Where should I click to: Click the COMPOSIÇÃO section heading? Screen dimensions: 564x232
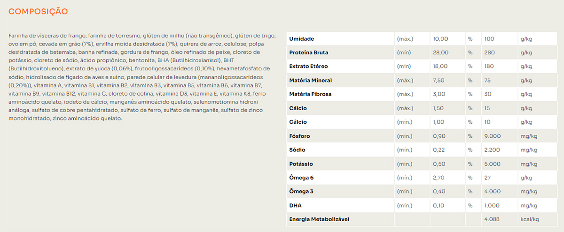coord(38,11)
